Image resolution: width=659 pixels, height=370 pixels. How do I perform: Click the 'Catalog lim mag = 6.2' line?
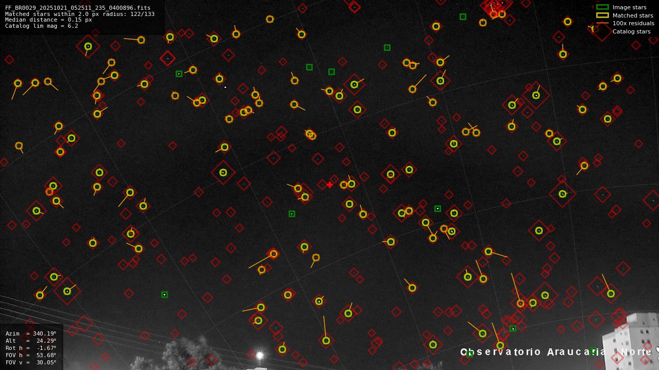[42, 26]
